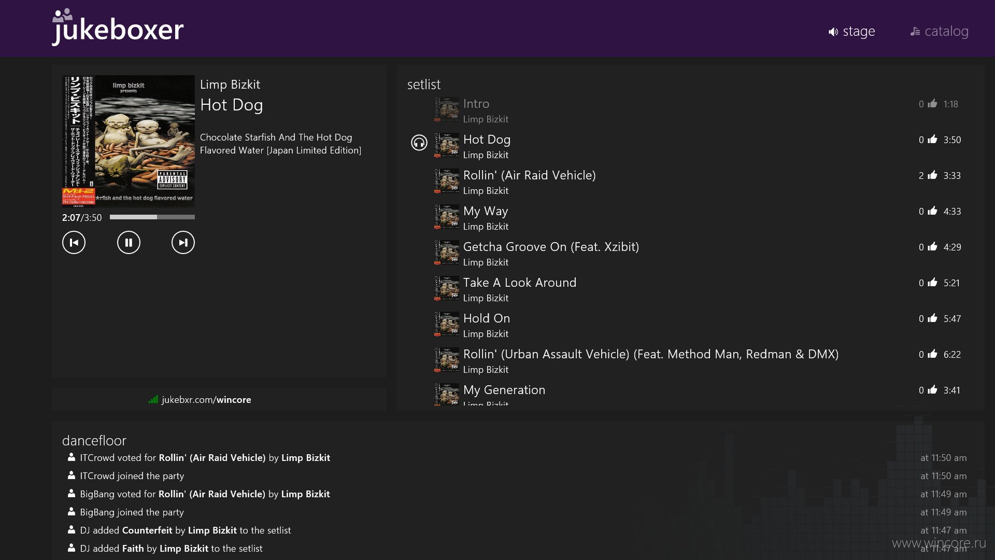Click user icon beside BigBang joined the party
This screenshot has width=995, height=560.
[72, 512]
